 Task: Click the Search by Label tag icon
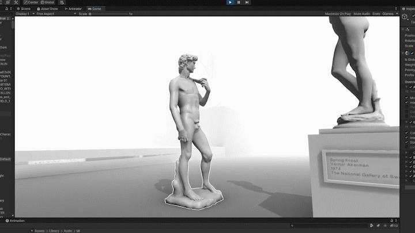(379, 226)
